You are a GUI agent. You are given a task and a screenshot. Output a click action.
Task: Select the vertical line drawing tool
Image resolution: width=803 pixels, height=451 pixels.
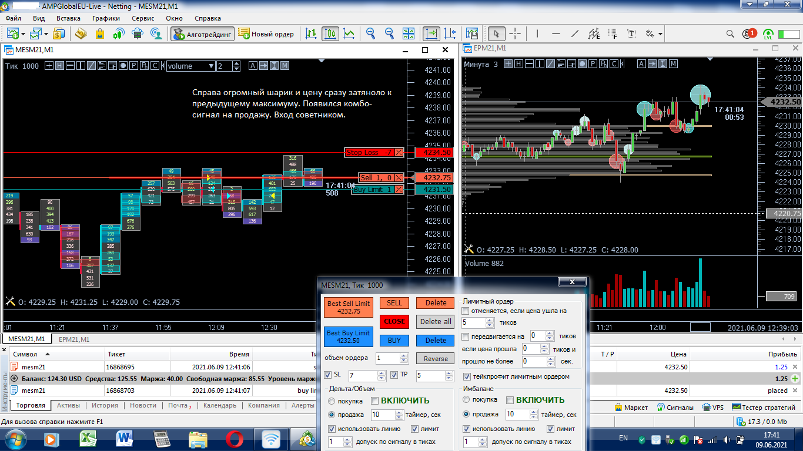[x=538, y=34]
